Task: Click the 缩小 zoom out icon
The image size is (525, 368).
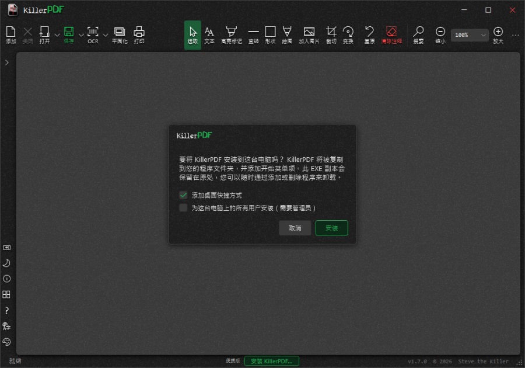Action: (440, 35)
